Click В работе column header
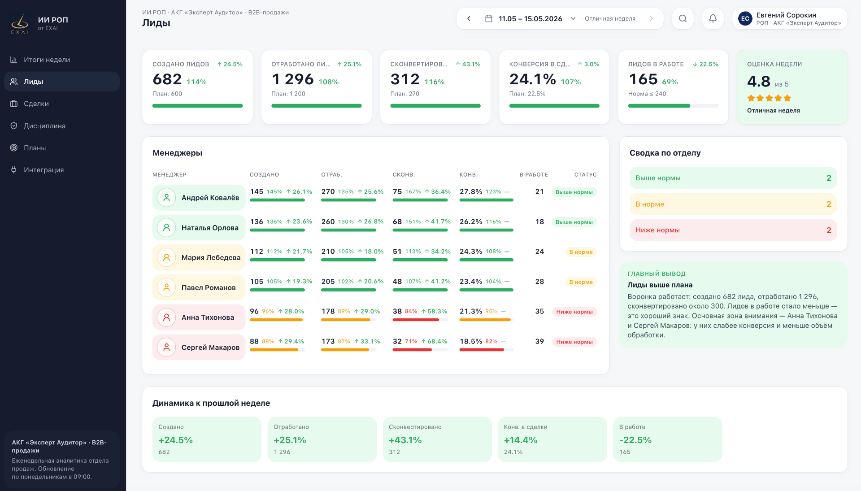 pyautogui.click(x=534, y=174)
